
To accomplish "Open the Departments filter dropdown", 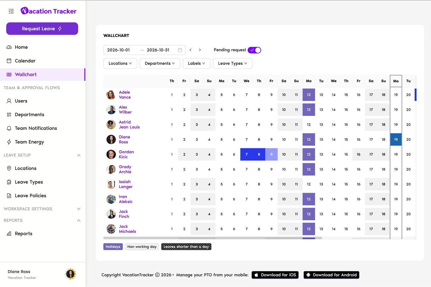I will [x=160, y=63].
